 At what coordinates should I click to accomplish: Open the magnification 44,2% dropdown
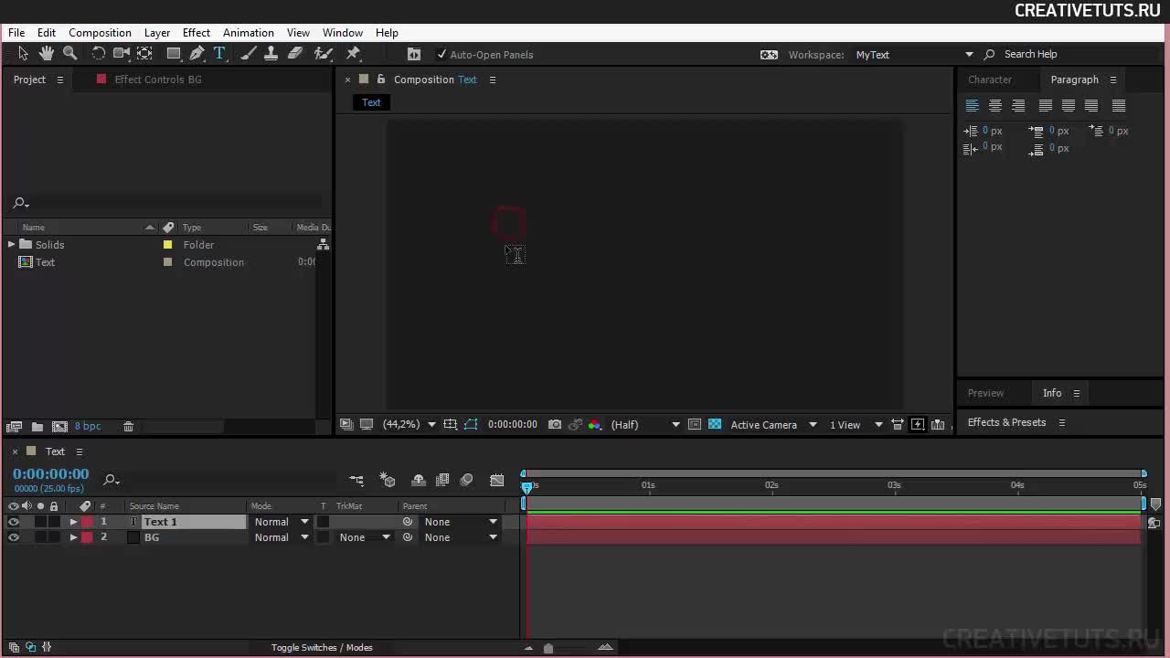pyautogui.click(x=409, y=425)
